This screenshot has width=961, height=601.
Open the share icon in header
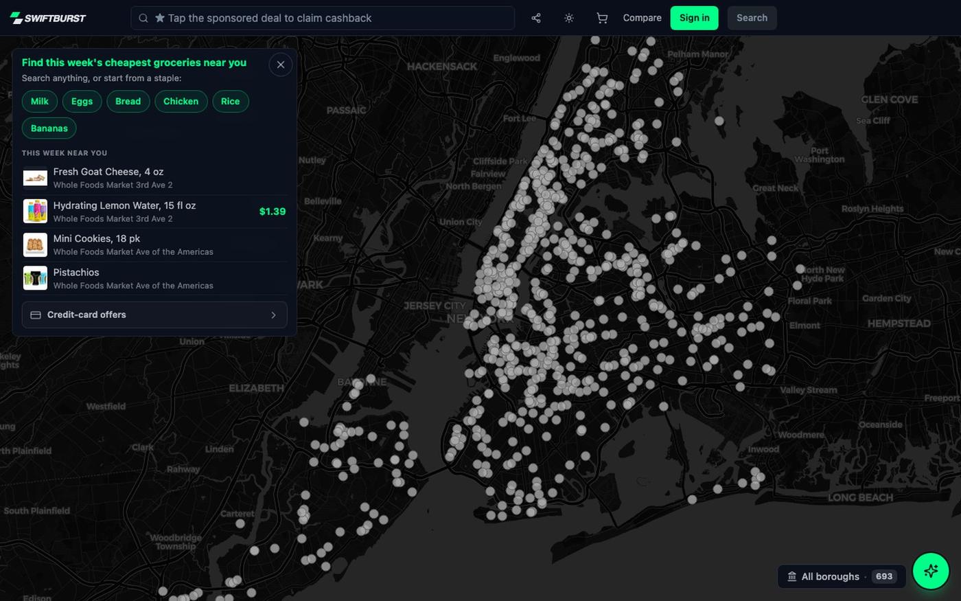click(x=536, y=18)
